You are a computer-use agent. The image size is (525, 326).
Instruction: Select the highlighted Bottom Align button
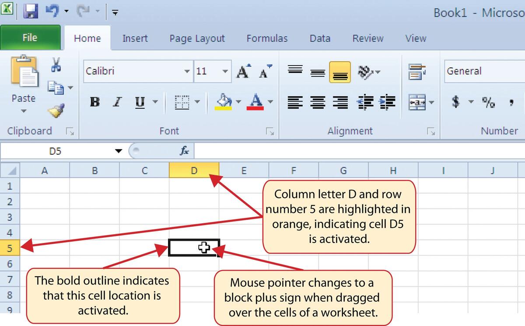coord(340,73)
